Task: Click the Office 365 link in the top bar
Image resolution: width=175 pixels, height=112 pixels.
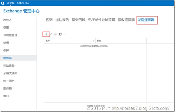Action: coord(23,3)
